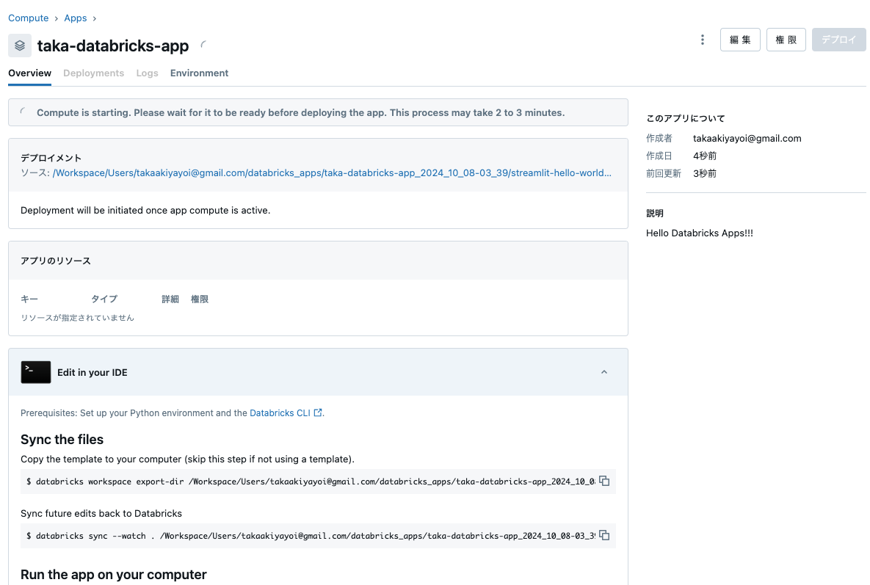Click the Run the app on your computer heading

click(114, 575)
